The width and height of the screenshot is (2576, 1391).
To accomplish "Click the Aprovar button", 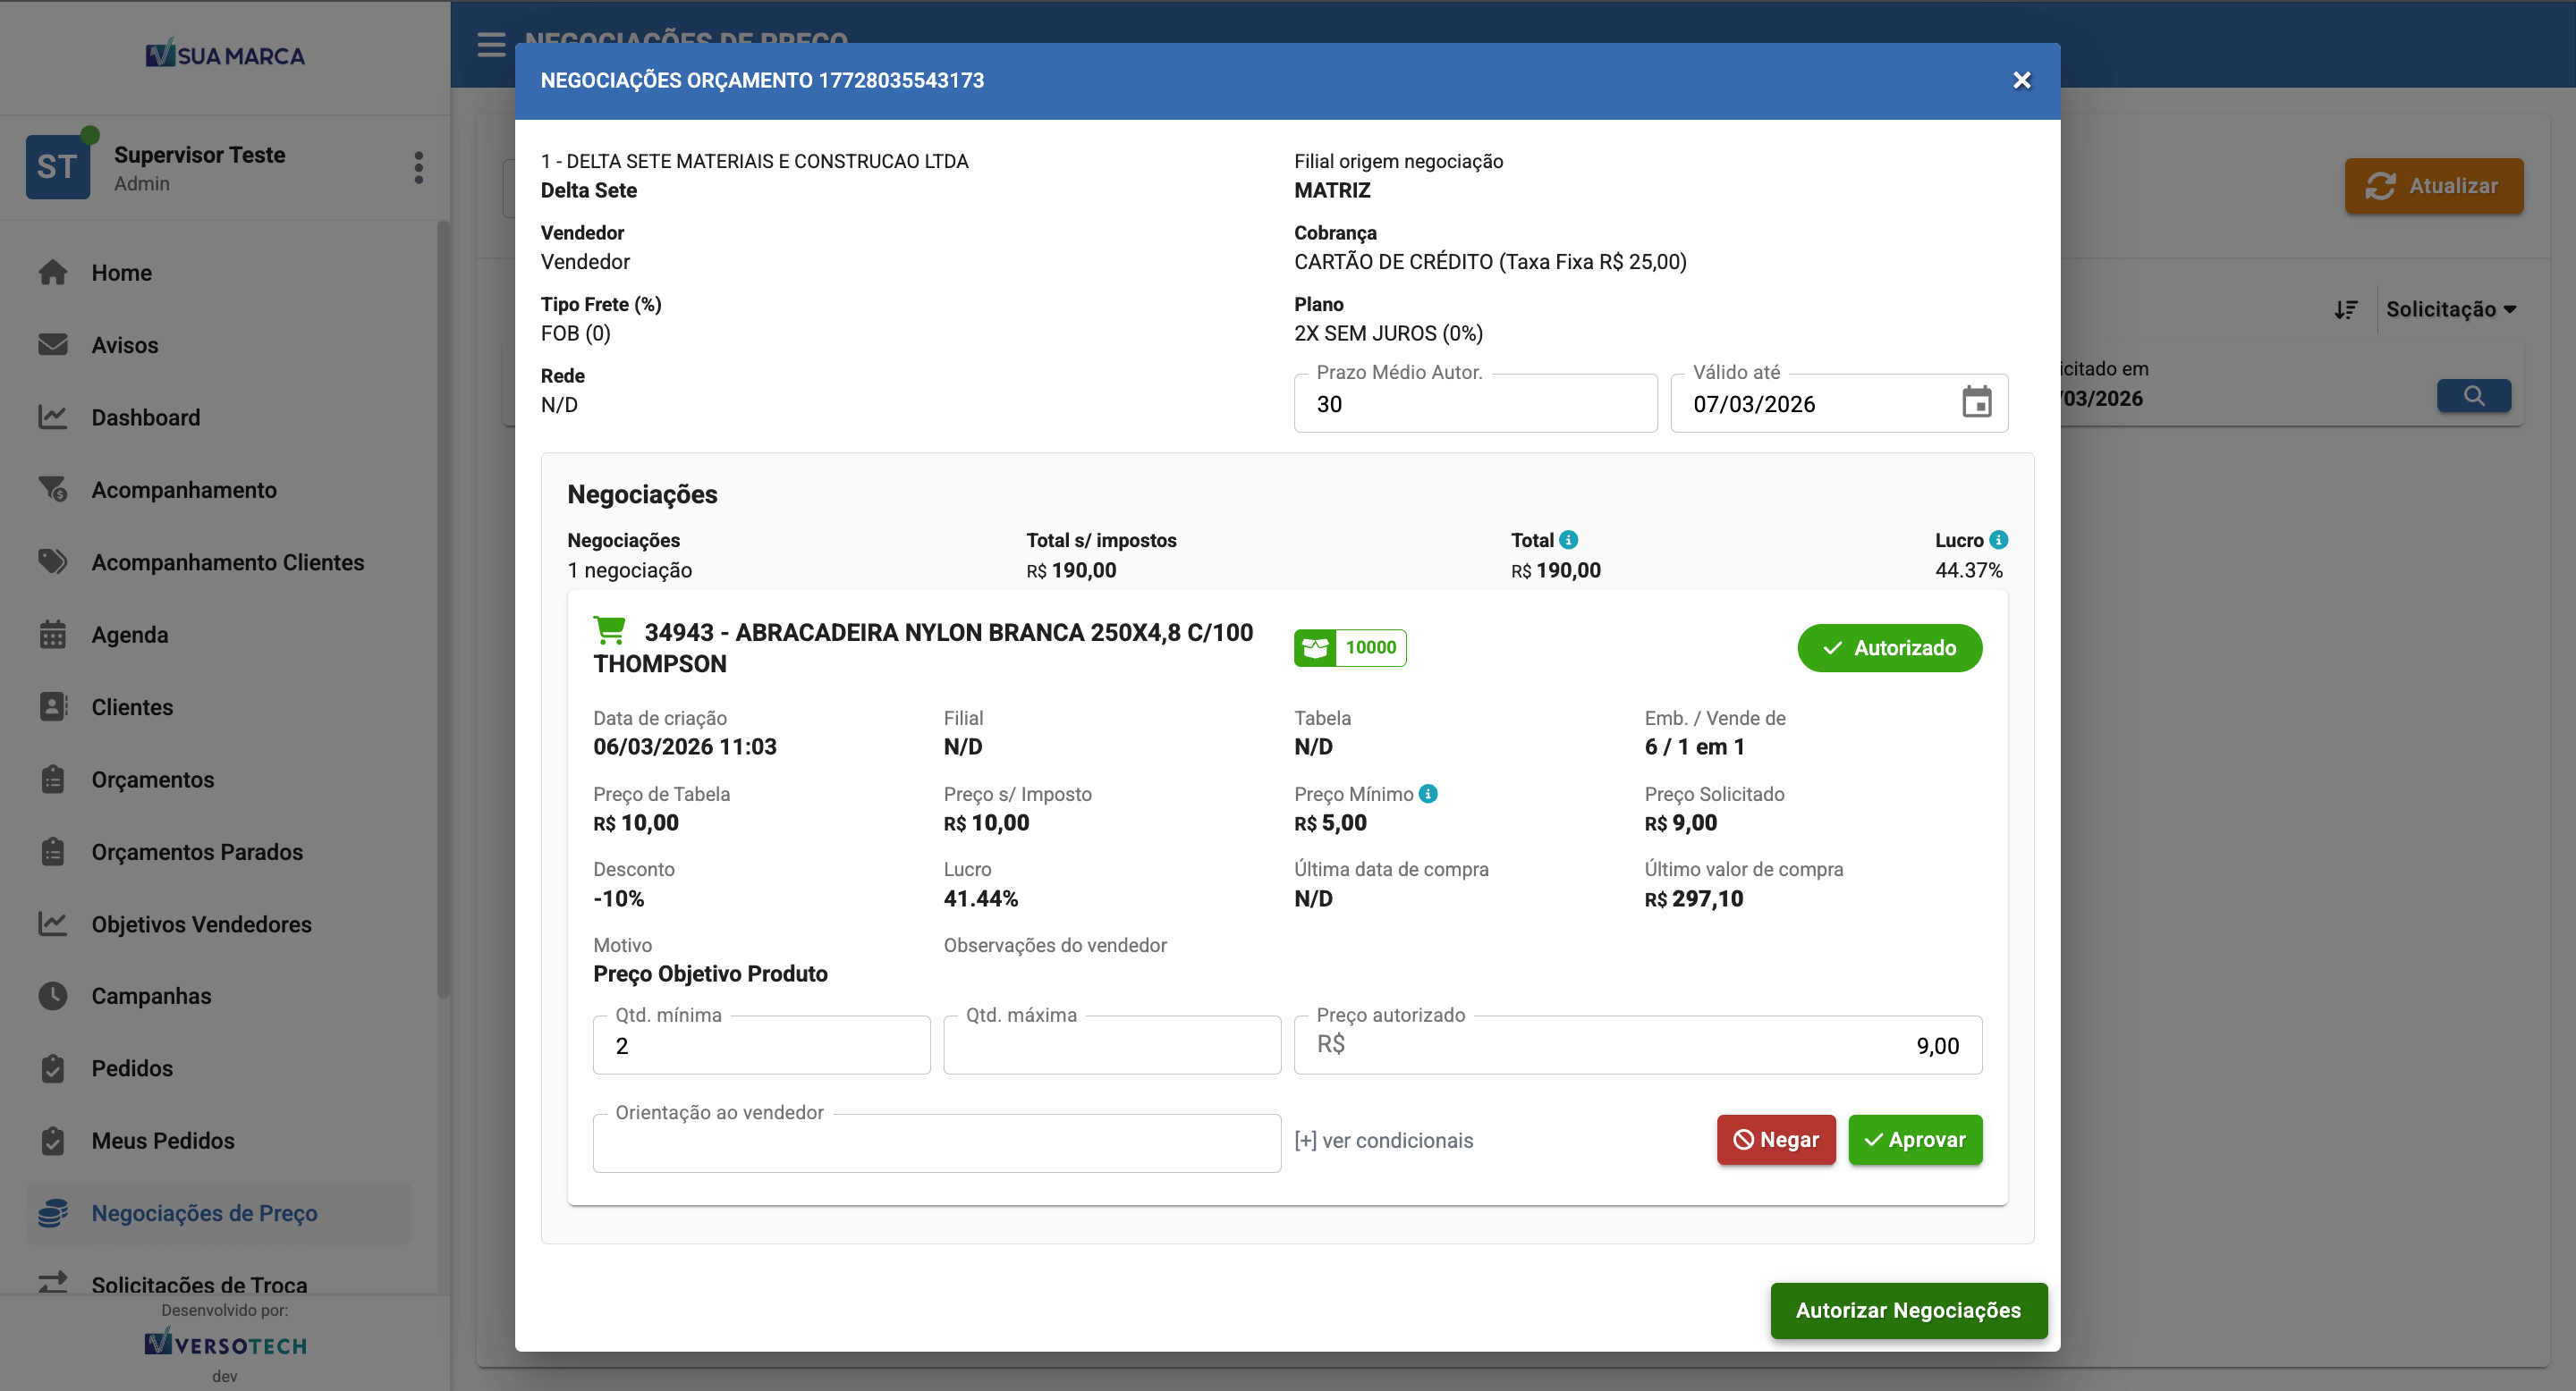I will pyautogui.click(x=1914, y=1139).
